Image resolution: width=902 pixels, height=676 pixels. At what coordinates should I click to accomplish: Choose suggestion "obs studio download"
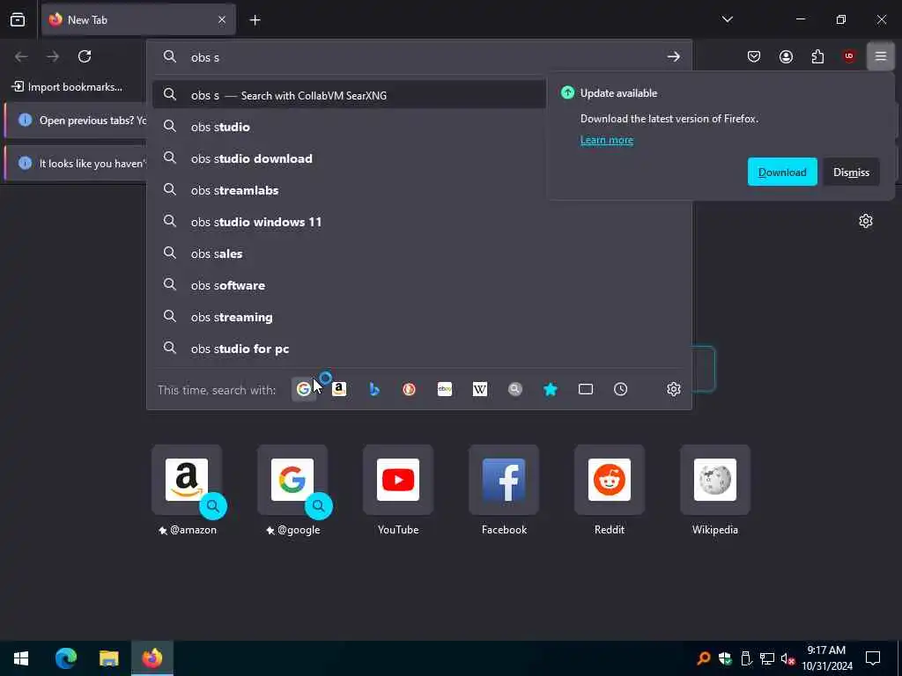(x=418, y=158)
